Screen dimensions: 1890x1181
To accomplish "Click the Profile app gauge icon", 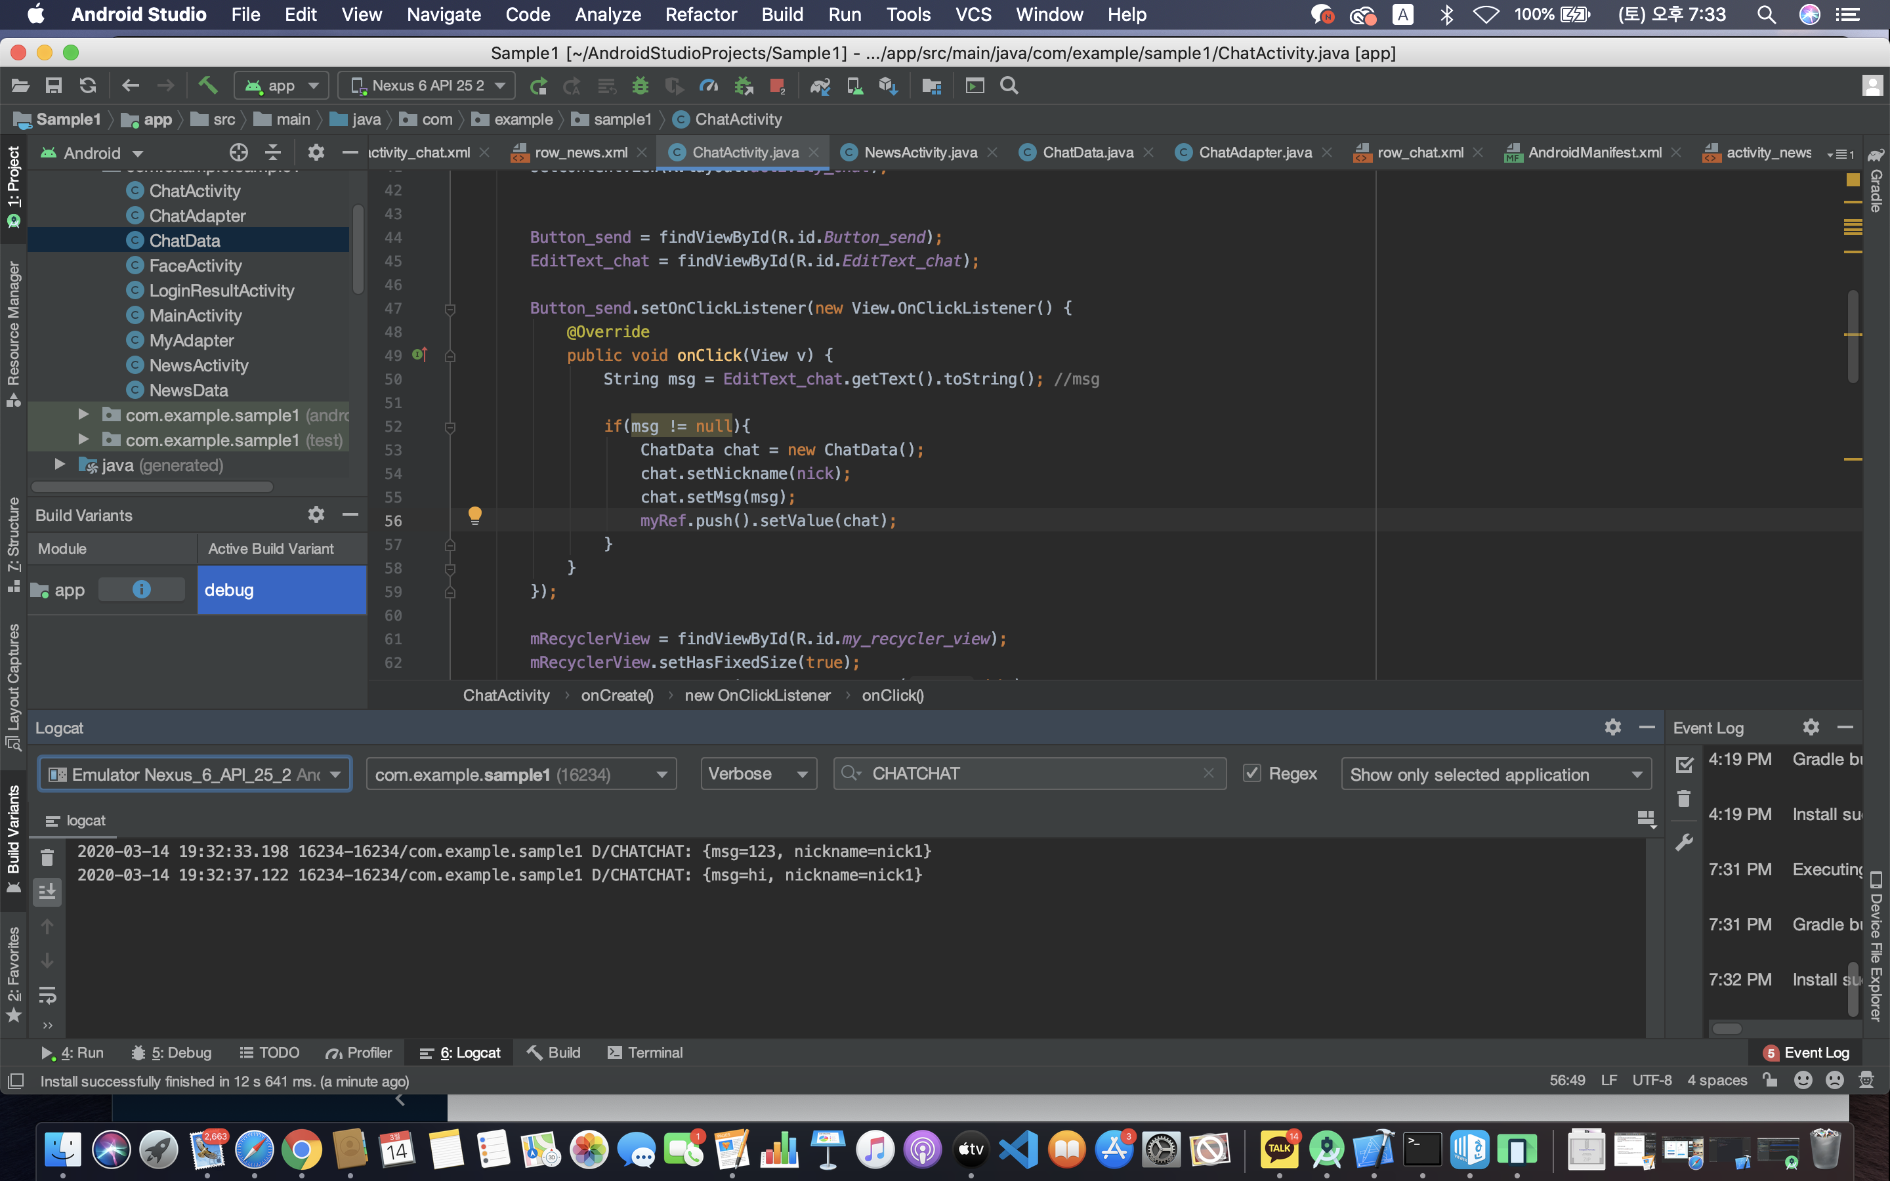I will click(x=708, y=85).
